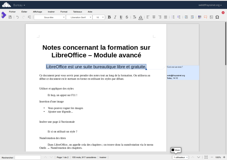Open the Aide menu
The height and width of the screenshot is (160, 227).
(90, 12)
